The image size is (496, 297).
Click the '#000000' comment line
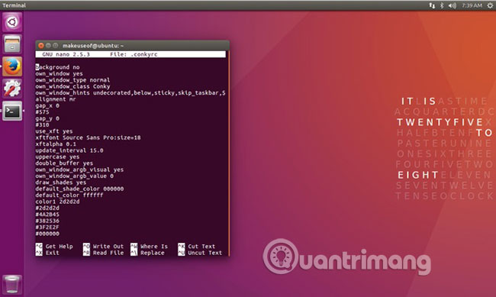click(47, 234)
